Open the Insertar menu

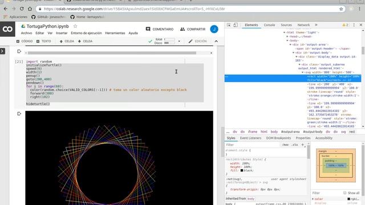tap(62, 33)
